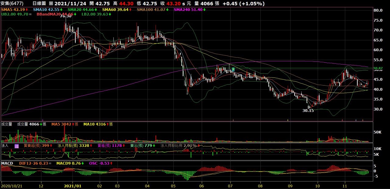Click the green down arrow next to SMA10 value
Image resolution: width=390 pixels, height=189 pixels.
[x=61, y=10]
